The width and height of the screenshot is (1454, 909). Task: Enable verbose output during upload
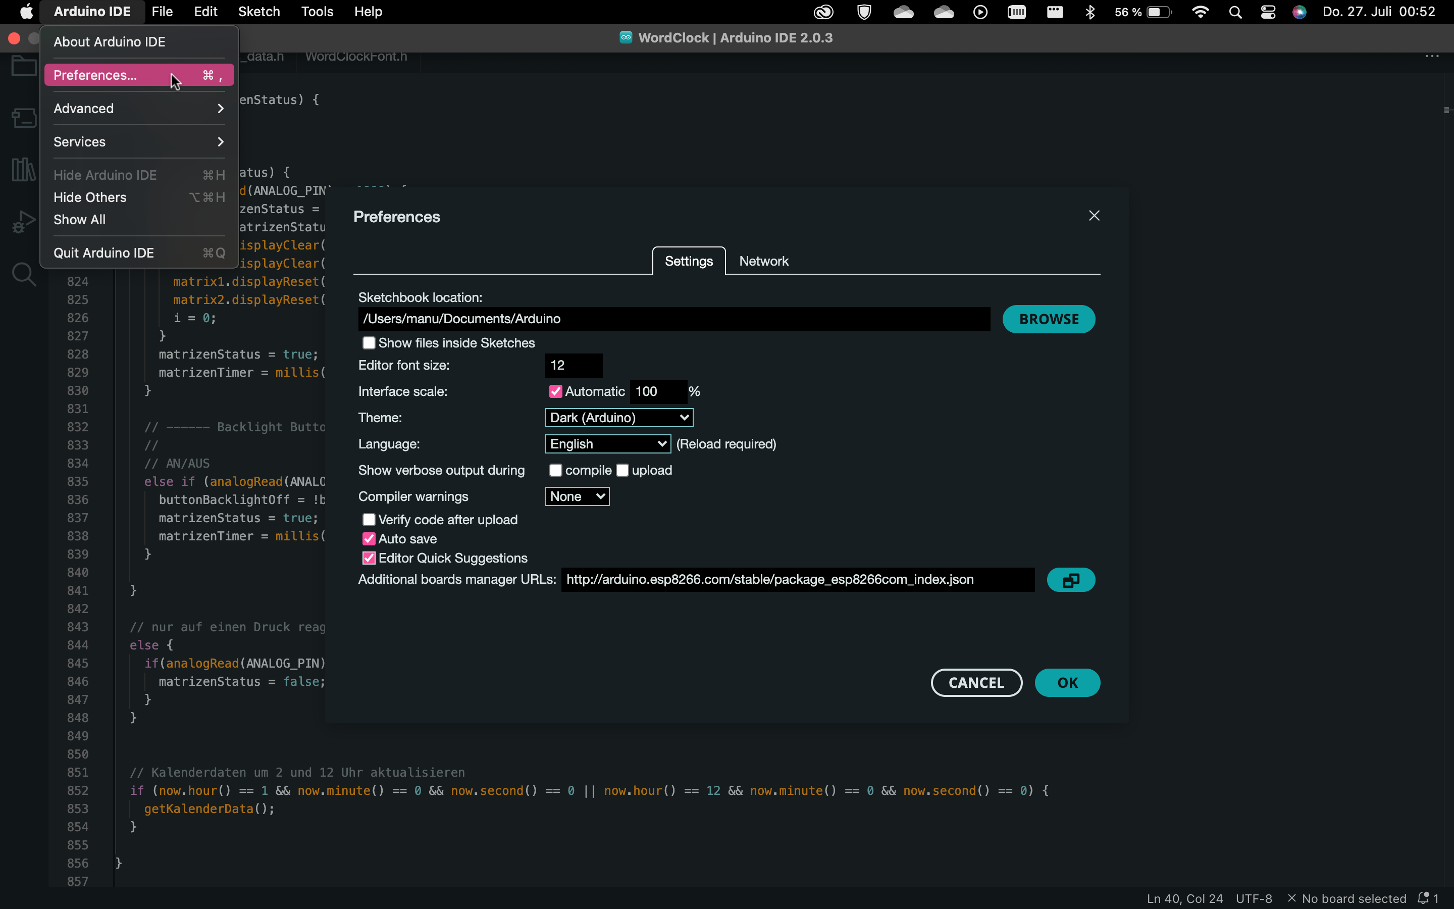point(622,470)
